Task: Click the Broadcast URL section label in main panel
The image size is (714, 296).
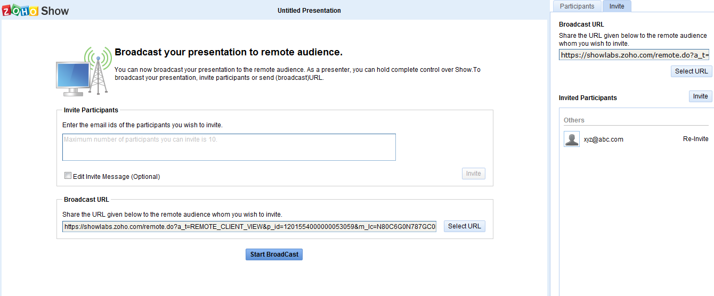Action: click(86, 200)
